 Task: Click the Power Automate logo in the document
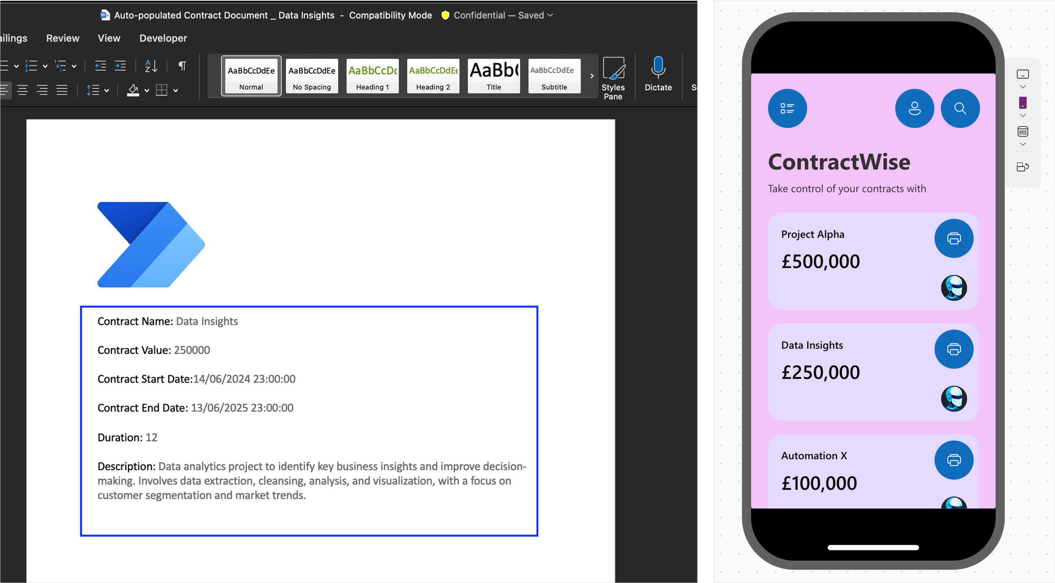coord(151,245)
